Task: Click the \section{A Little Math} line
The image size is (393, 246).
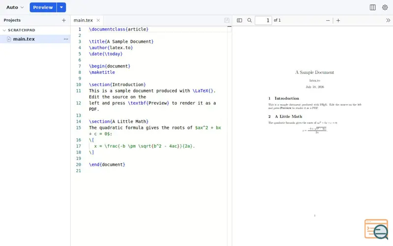Action: click(118, 121)
